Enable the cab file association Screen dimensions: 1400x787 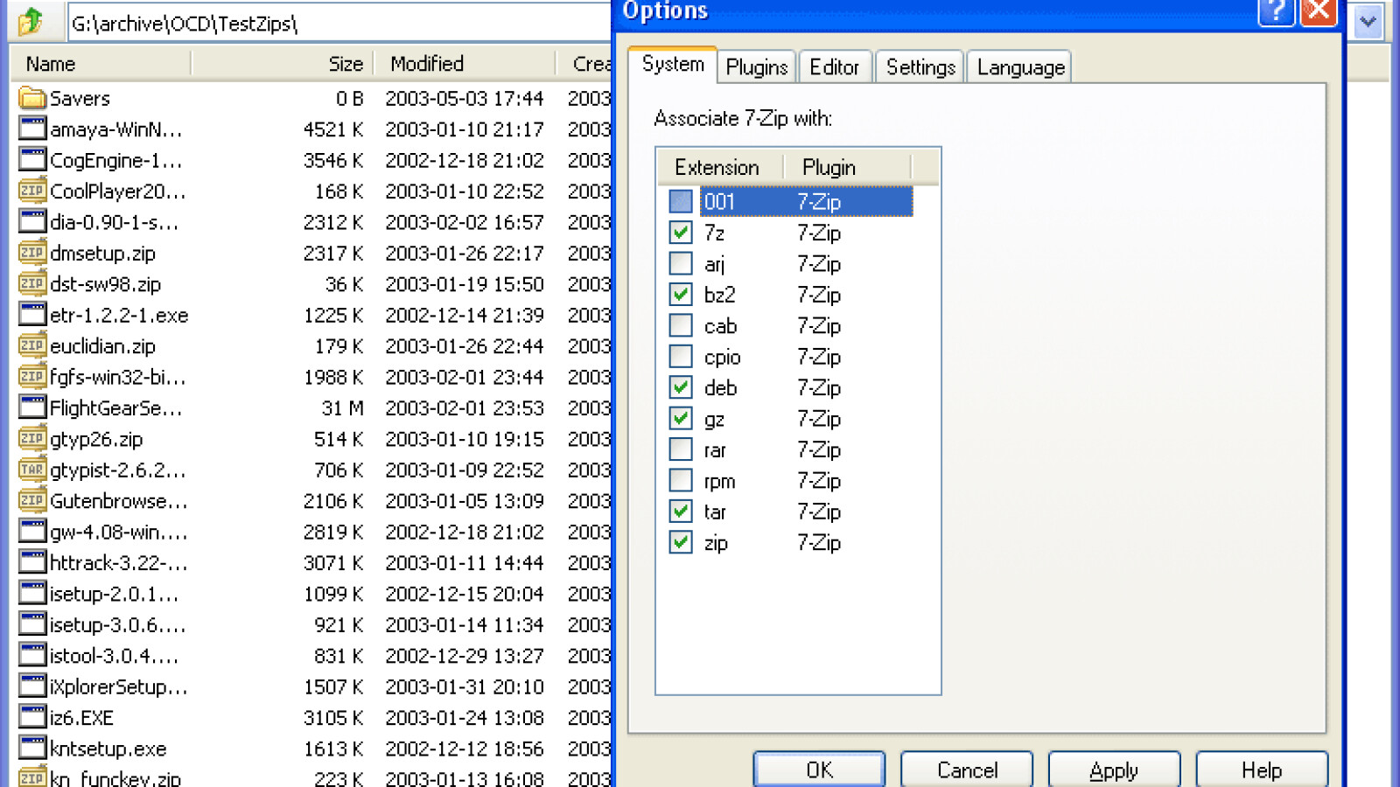[680, 325]
